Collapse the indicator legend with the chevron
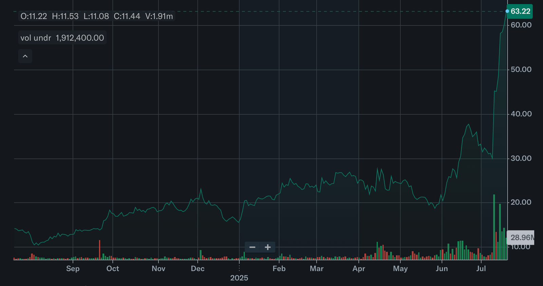Screen dimensions: 543x286 25,56
